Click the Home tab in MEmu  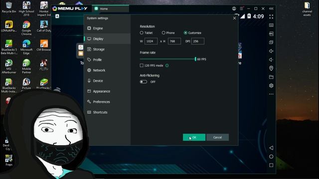coord(111,9)
